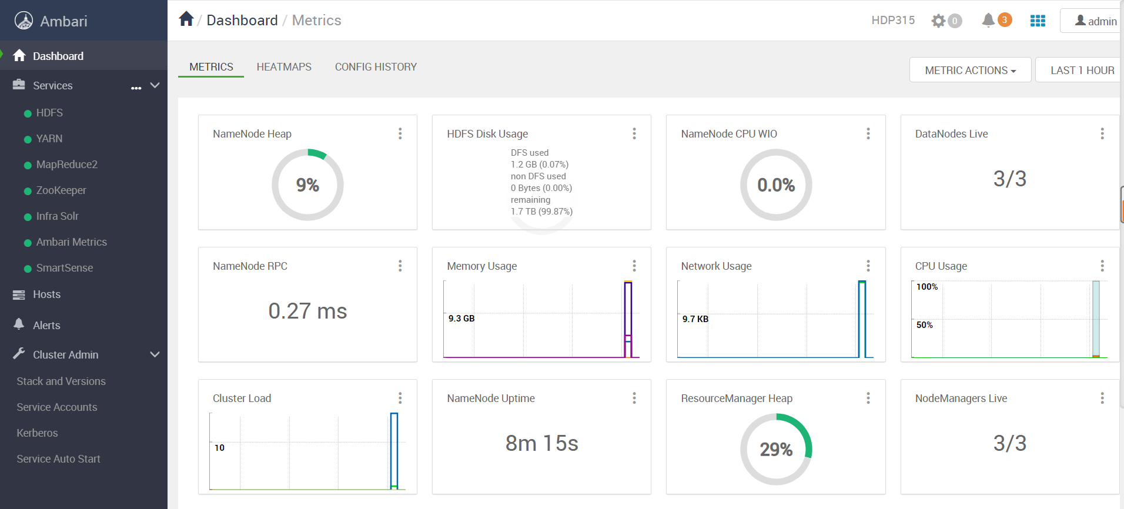
Task: Go to Service Accounts
Action: 57,407
